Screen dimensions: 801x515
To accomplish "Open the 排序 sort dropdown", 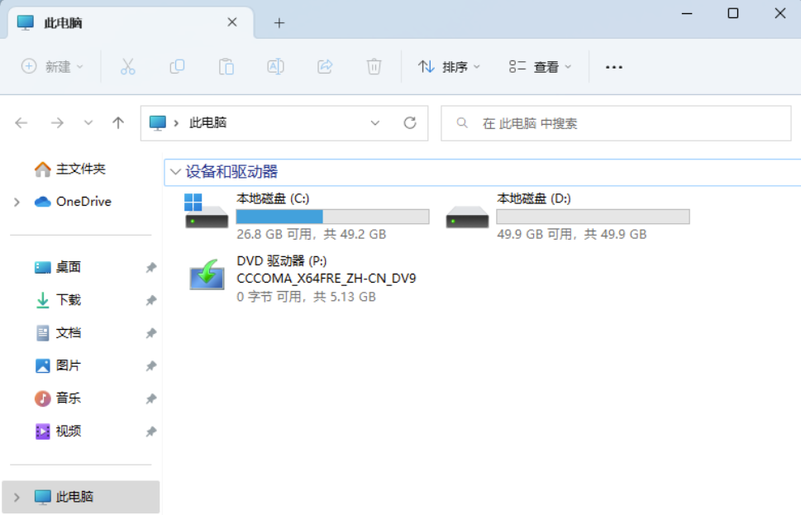I will (449, 66).
